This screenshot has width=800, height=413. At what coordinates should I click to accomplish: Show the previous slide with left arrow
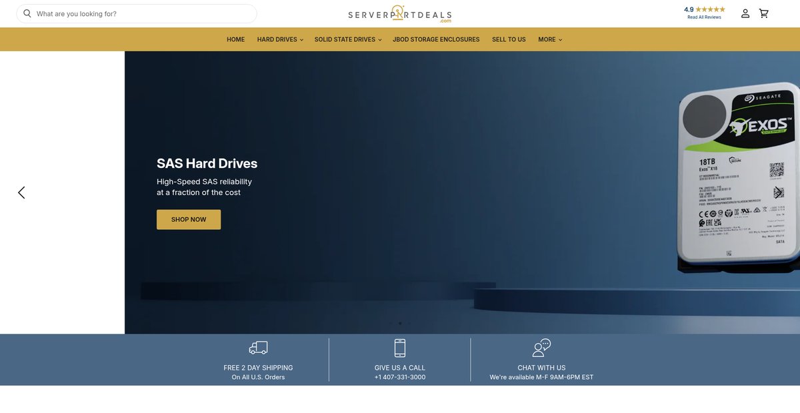pos(21,193)
